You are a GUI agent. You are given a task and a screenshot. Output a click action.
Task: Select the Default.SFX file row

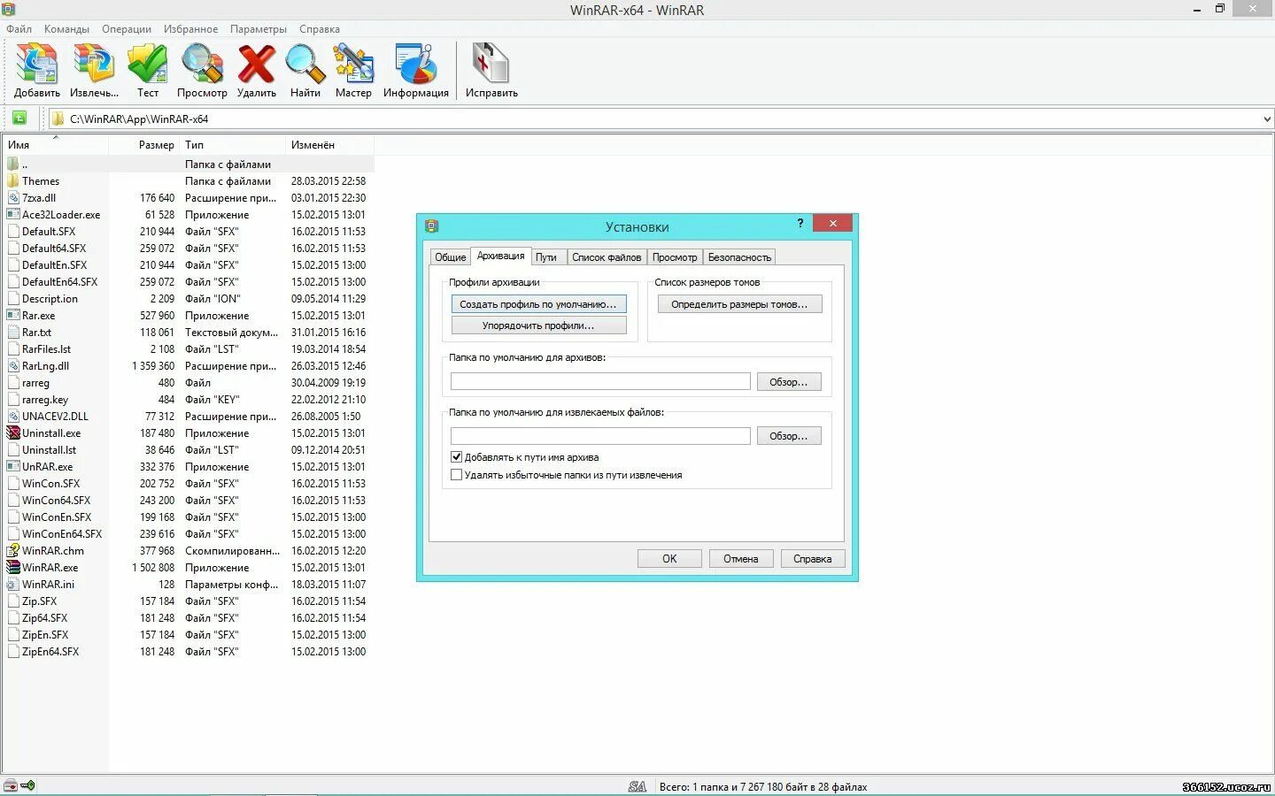[188, 231]
